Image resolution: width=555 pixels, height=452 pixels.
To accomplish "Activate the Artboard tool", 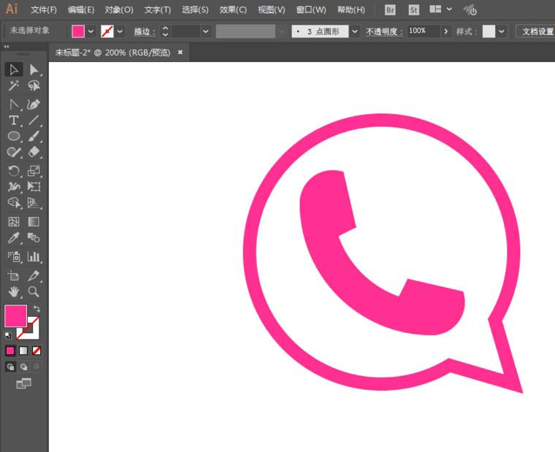I will click(x=14, y=275).
